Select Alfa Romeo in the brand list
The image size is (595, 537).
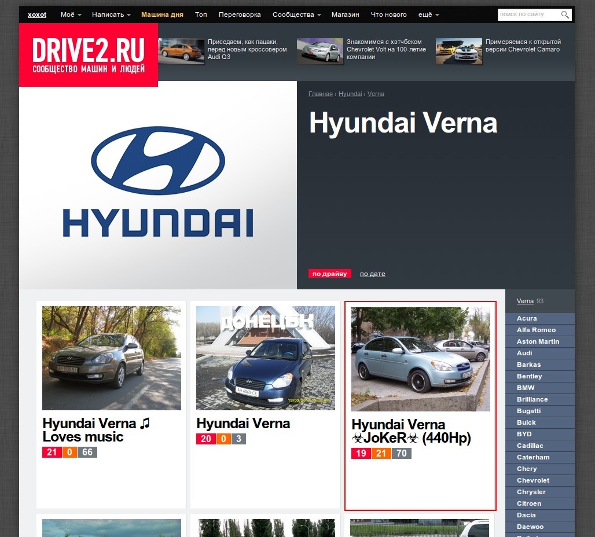540,330
